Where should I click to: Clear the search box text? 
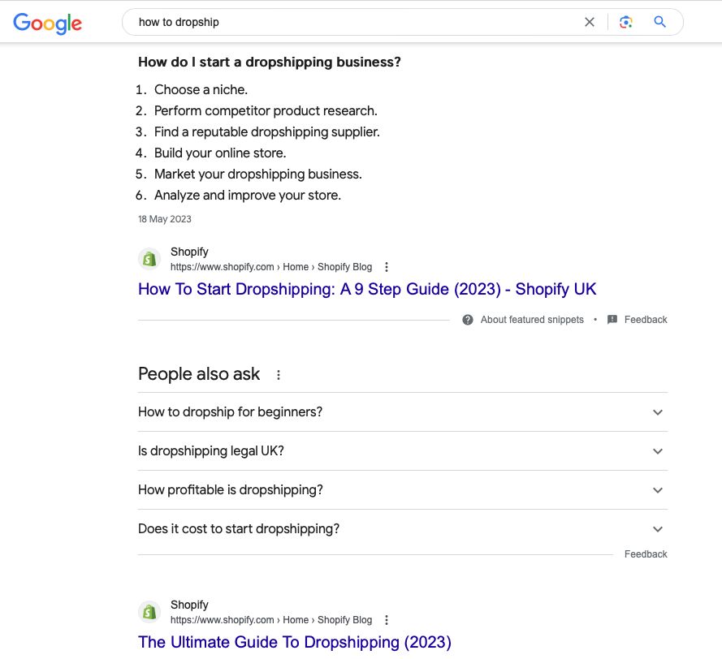pyautogui.click(x=590, y=23)
